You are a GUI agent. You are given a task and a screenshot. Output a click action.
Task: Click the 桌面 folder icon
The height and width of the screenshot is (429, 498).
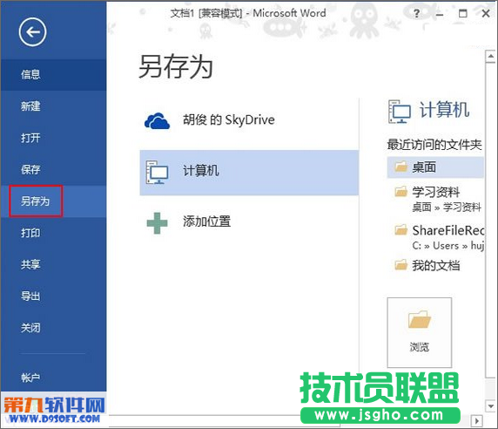coord(400,167)
